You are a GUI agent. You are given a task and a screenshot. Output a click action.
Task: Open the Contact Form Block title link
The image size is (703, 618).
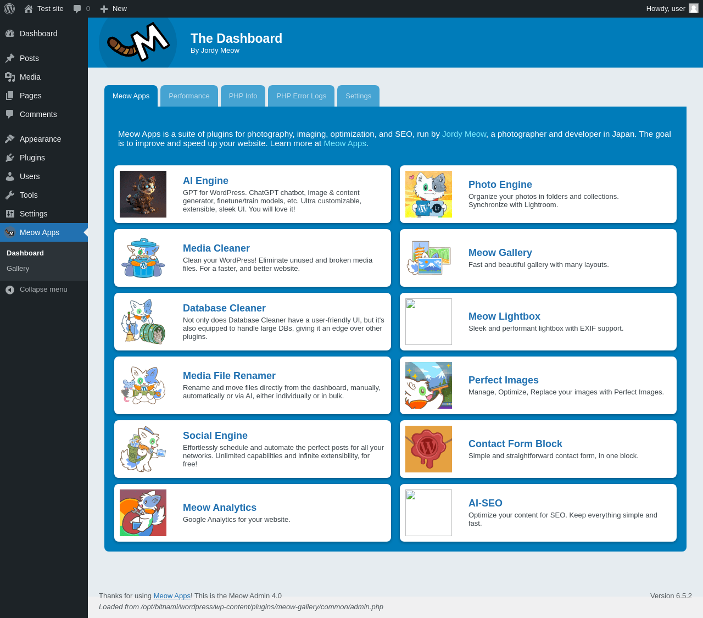click(515, 444)
